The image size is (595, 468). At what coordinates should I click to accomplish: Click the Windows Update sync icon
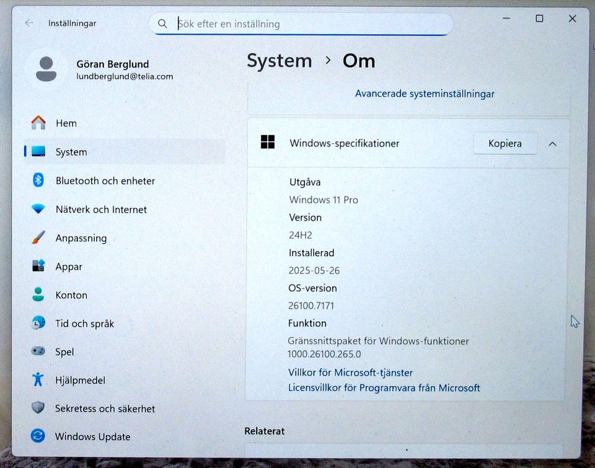(38, 436)
